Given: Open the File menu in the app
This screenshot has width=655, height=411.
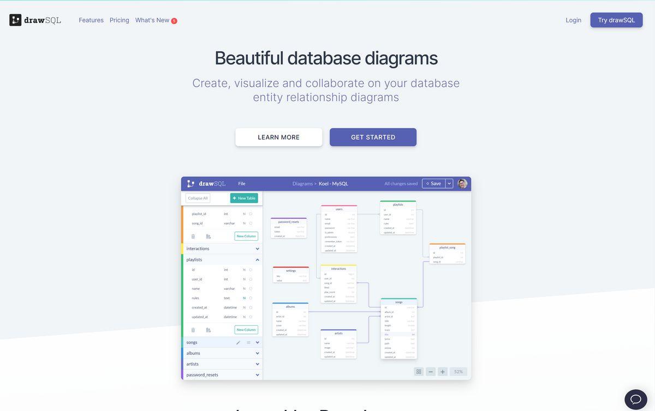Looking at the screenshot, I should (242, 183).
